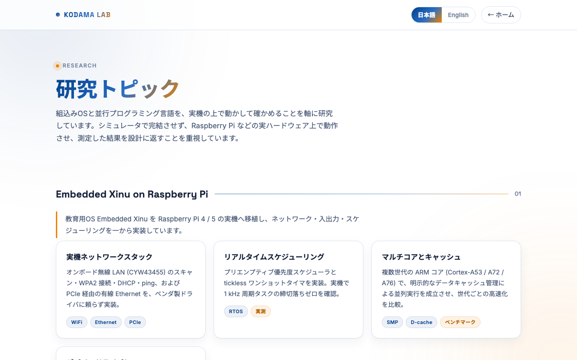Click the プリエンプティブ優先度スケジューラ card description

click(288, 283)
